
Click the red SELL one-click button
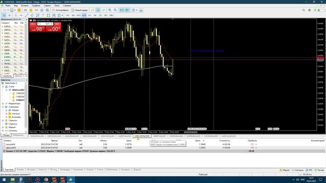click(37, 27)
